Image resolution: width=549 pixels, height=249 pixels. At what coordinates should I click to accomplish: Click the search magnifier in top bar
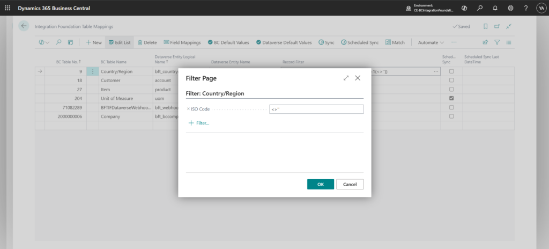[480, 8]
